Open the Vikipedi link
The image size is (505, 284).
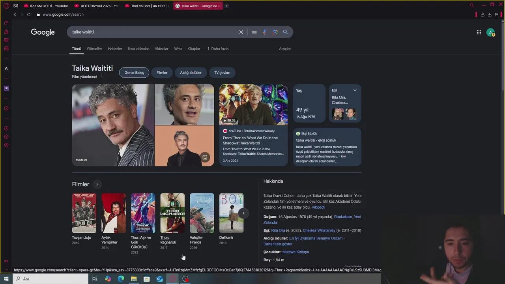pos(318,207)
